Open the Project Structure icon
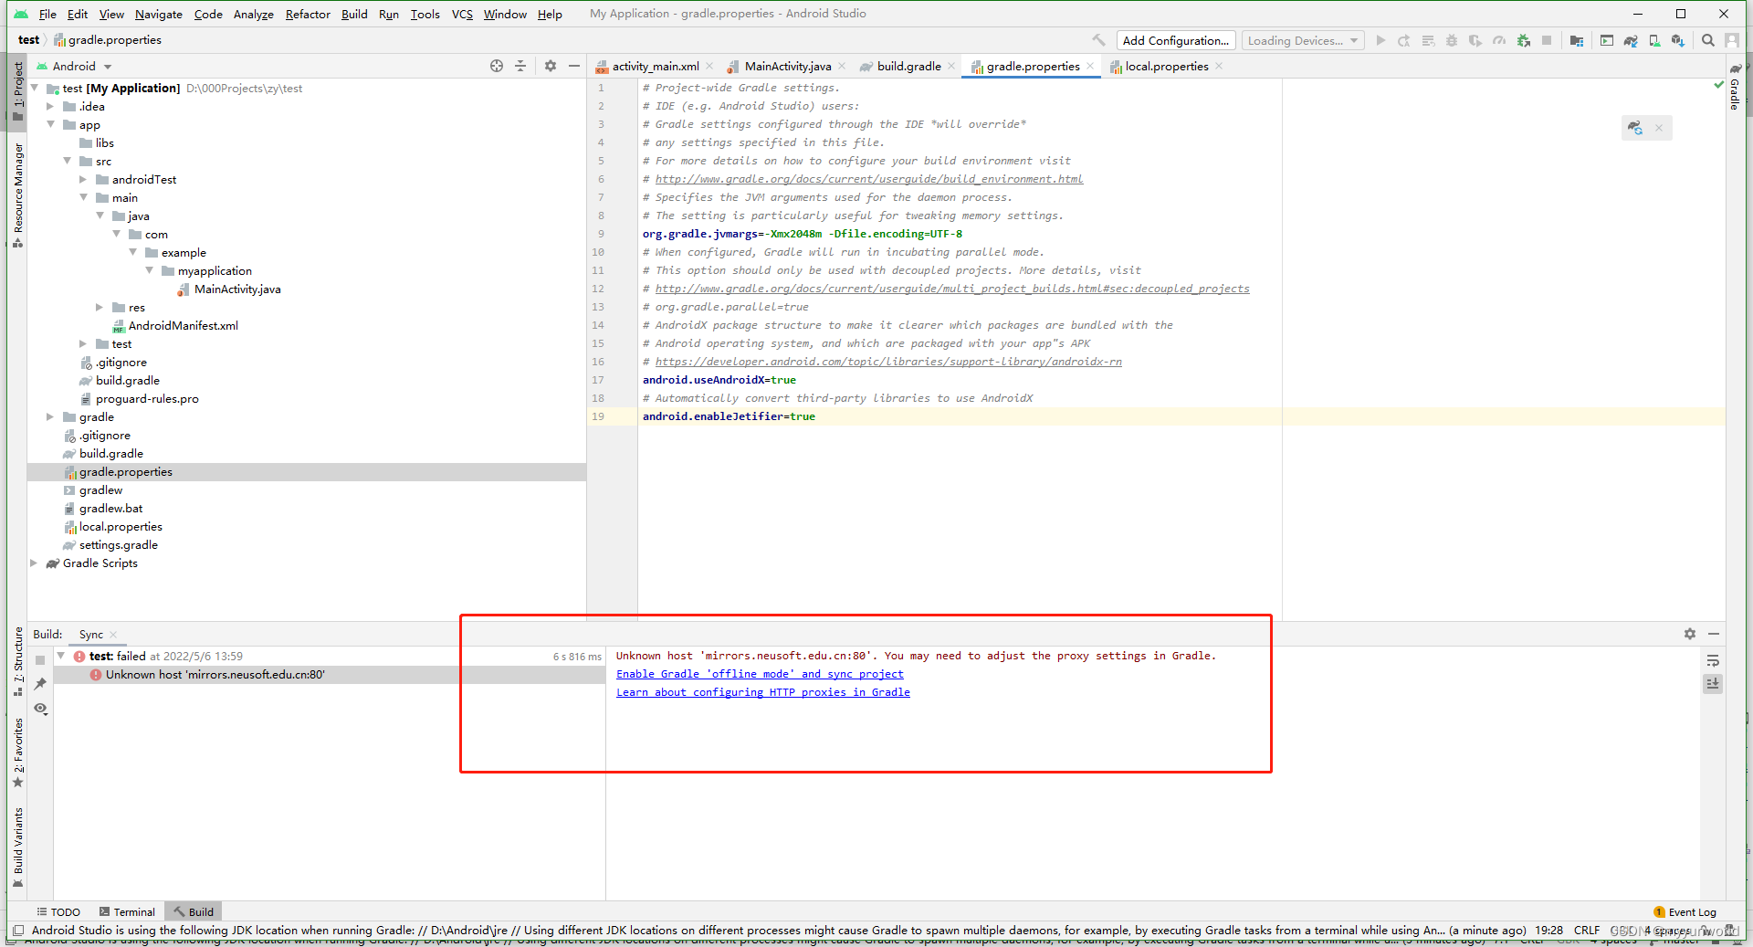The width and height of the screenshot is (1753, 947). [x=1577, y=40]
